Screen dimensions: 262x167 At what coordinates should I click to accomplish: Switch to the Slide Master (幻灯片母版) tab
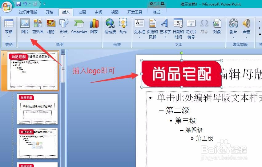(x=28, y=12)
